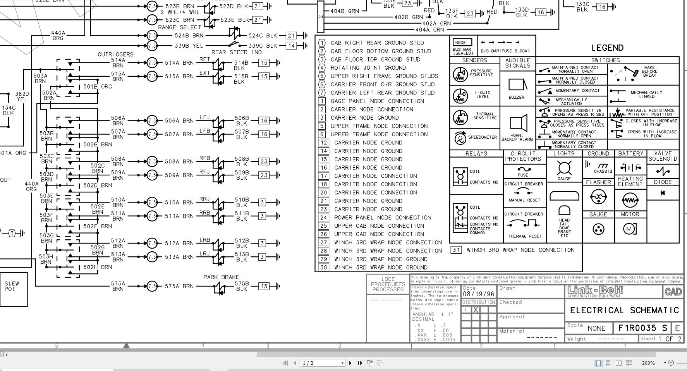687x371 pixels.
Task: Advance to the next page
Action: pyautogui.click(x=350, y=363)
